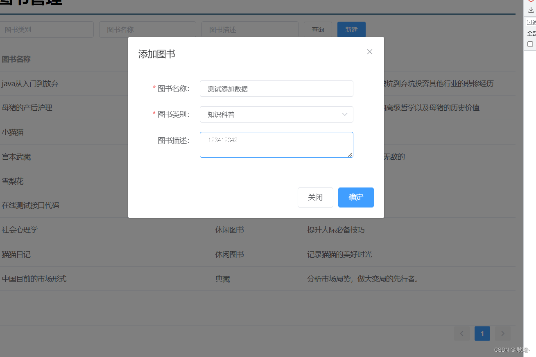Click the blue 新建 button
Image resolution: width=536 pixels, height=357 pixels.
tap(351, 29)
